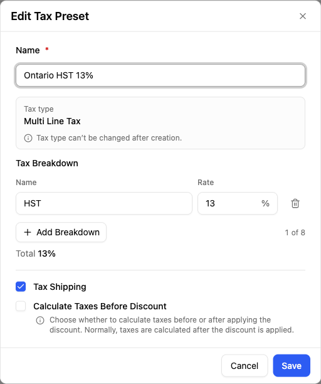Click the Tax Breakdown heading

click(47, 163)
